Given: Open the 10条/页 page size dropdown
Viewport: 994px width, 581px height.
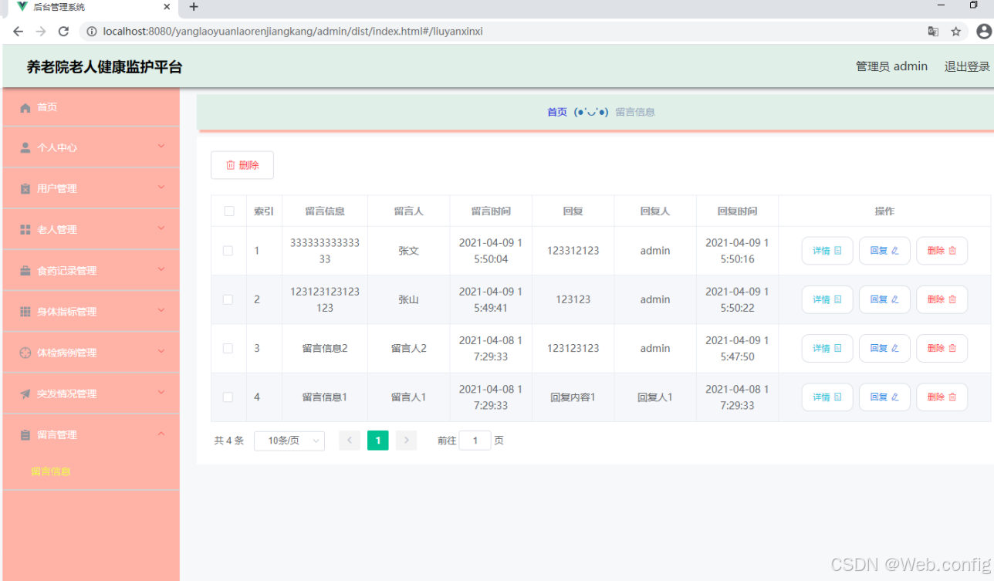Looking at the screenshot, I should click(x=289, y=441).
